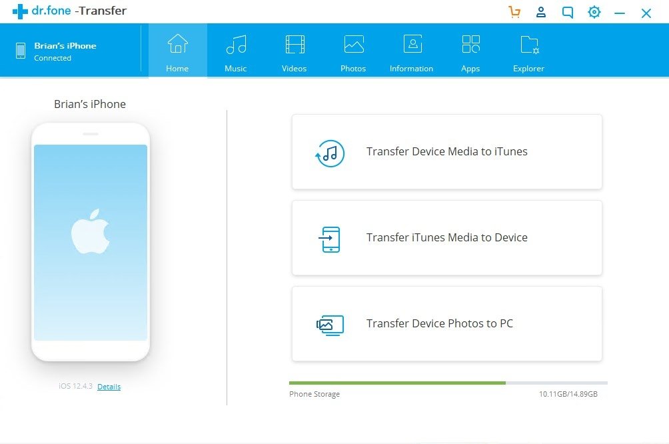Click the device photos to PC icon
669x444 pixels.
330,325
